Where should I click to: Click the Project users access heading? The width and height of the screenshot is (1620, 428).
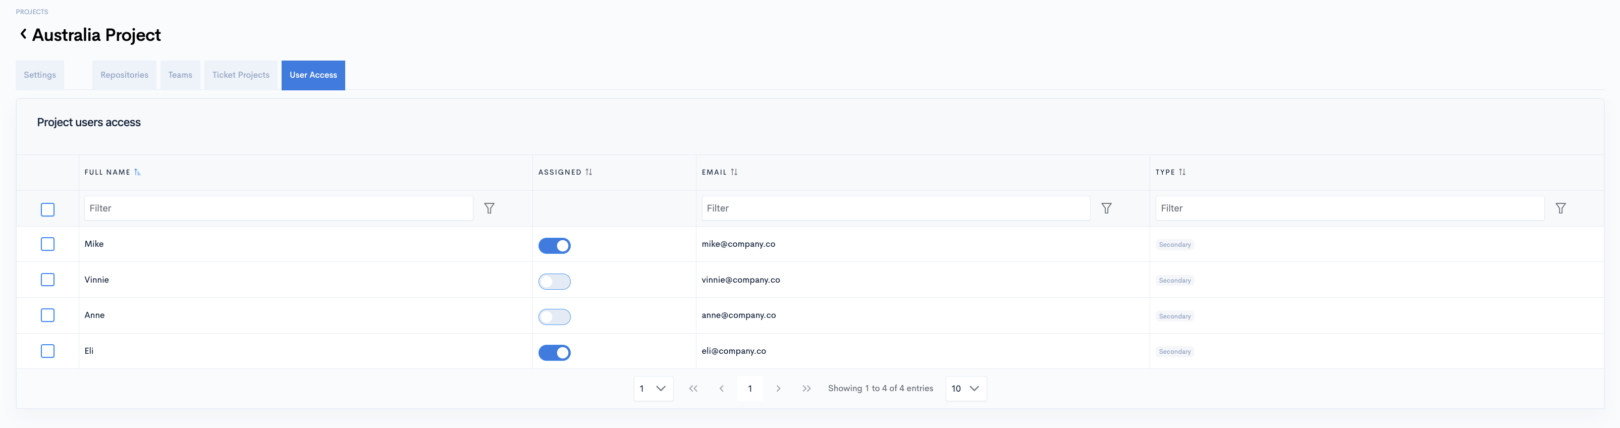[x=89, y=123]
